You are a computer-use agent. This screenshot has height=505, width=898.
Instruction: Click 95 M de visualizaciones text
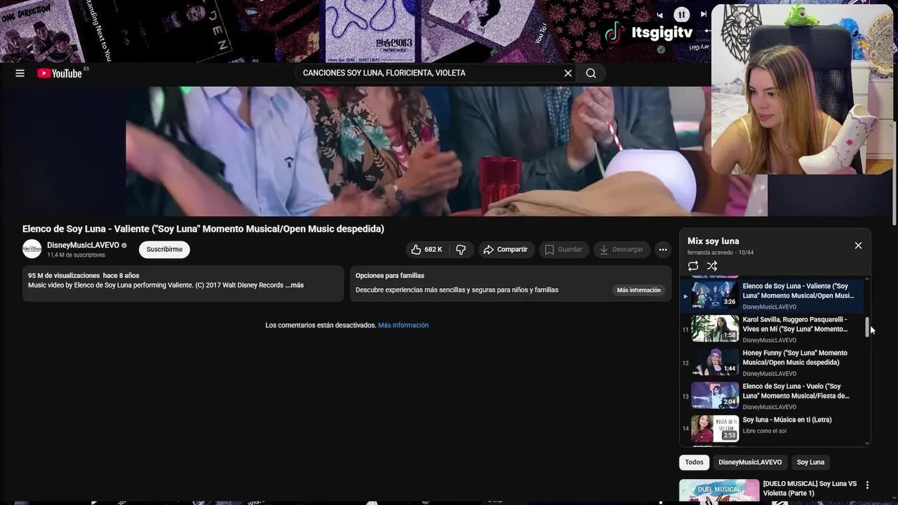(x=64, y=276)
